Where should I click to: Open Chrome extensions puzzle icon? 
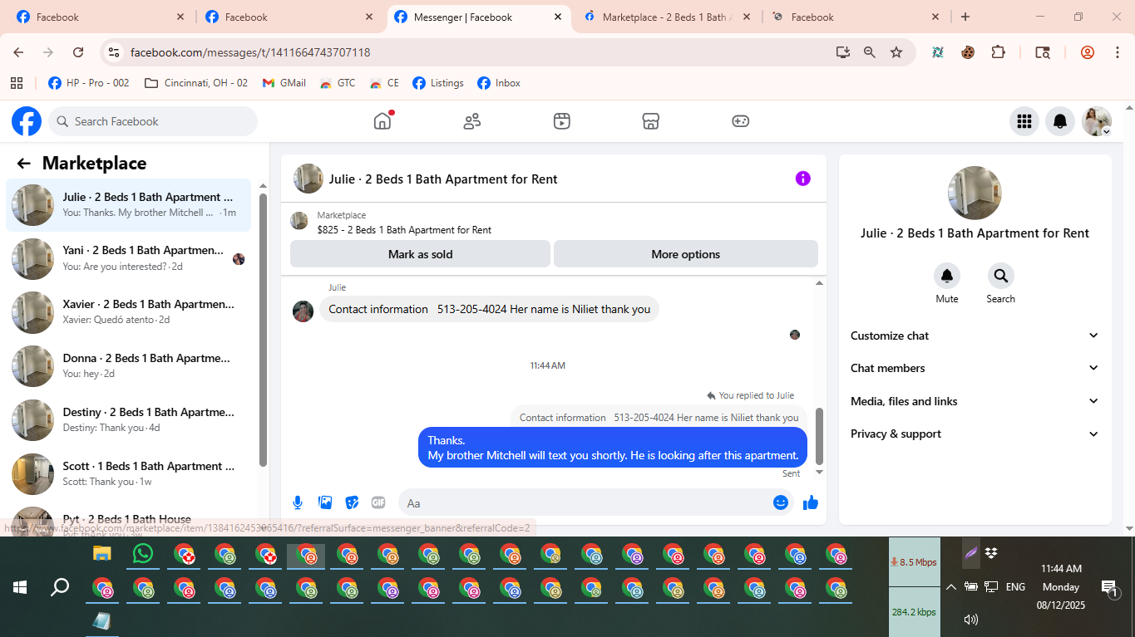pyautogui.click(x=999, y=52)
